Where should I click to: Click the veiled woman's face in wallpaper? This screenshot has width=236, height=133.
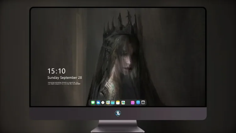click(126, 59)
